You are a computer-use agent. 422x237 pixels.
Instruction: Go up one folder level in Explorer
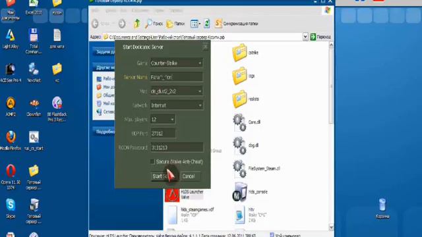[136, 24]
